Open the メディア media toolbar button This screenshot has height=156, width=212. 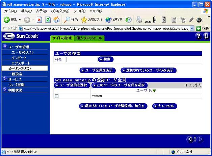click(114, 20)
